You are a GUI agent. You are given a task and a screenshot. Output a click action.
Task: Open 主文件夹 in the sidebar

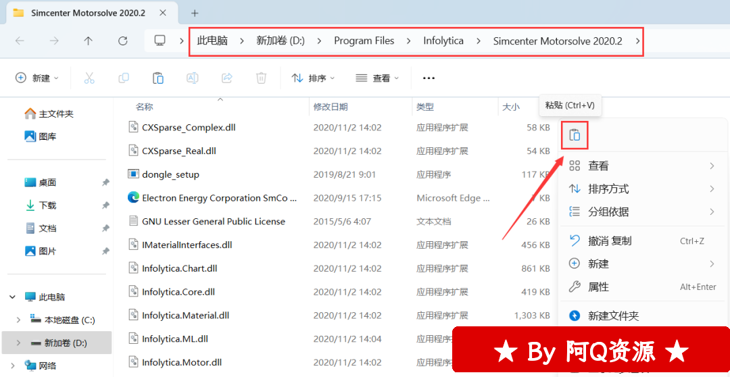click(x=49, y=114)
